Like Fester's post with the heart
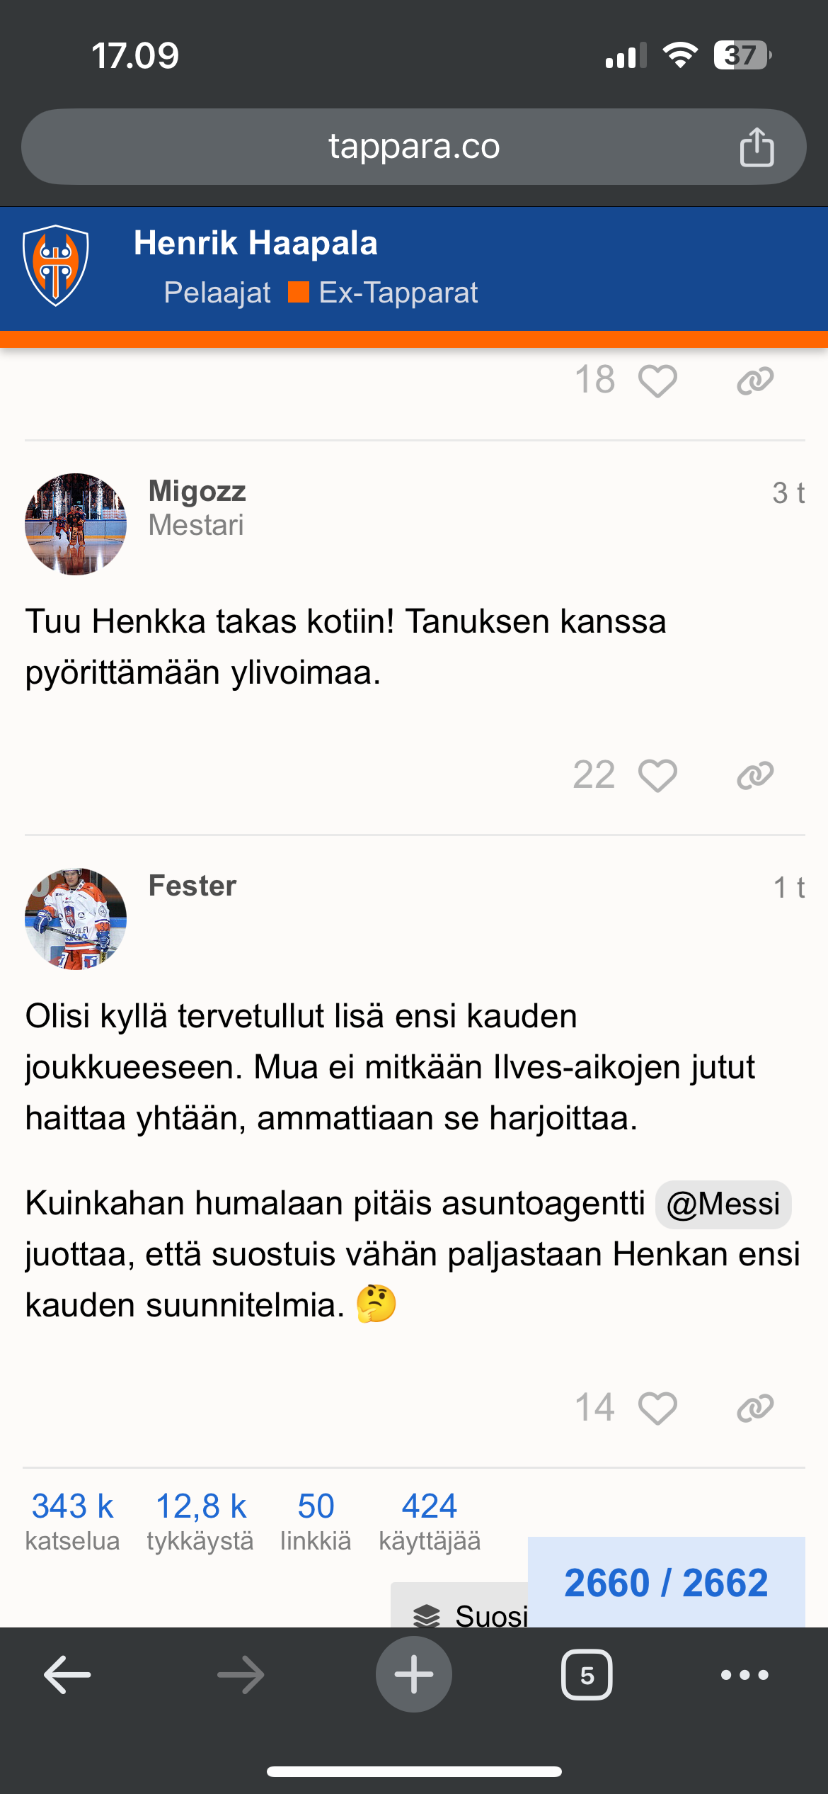 tap(657, 1408)
